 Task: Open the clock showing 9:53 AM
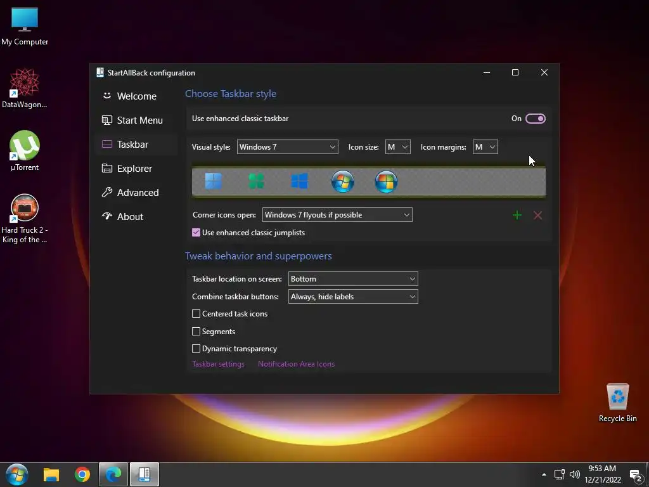click(603, 474)
